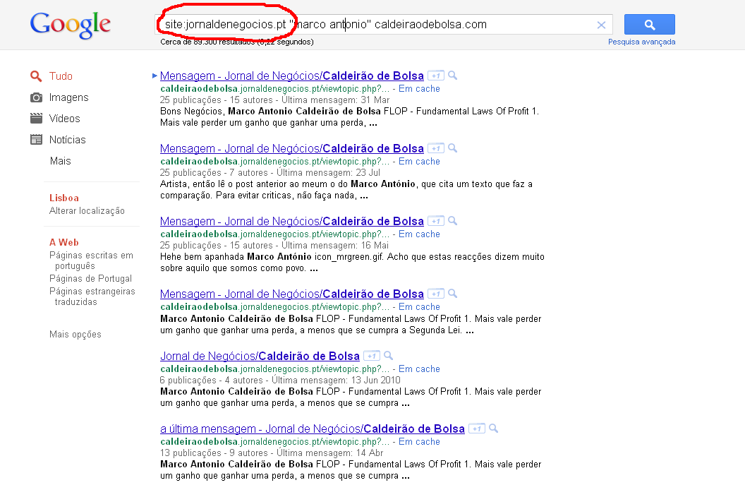The height and width of the screenshot is (485, 745).
Task: Click preview magnifier on 'a última mensagem' result
Action: [494, 428]
